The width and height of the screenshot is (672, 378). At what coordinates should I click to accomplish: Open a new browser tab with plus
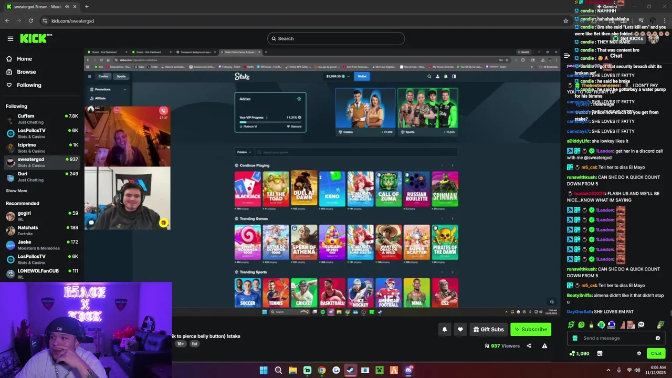tap(87, 6)
